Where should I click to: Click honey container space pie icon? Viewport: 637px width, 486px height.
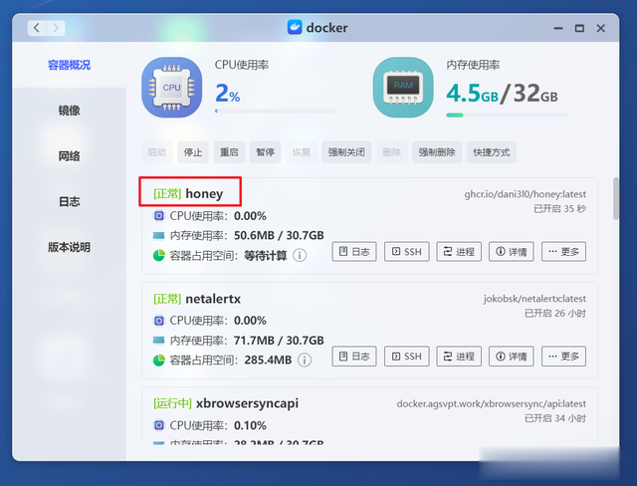click(159, 256)
